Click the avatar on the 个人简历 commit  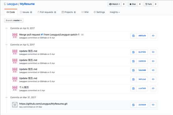15,88
